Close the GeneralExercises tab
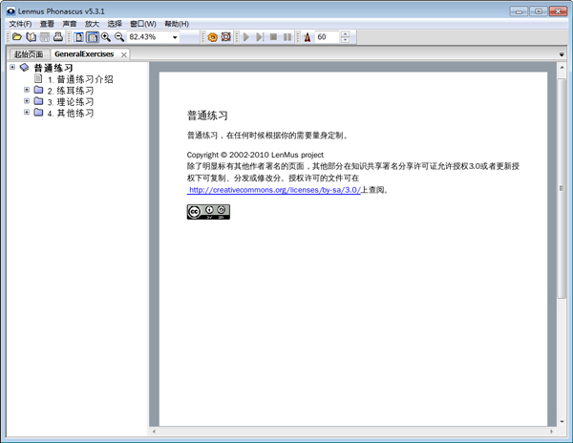This screenshot has height=443, width=573. pos(124,55)
